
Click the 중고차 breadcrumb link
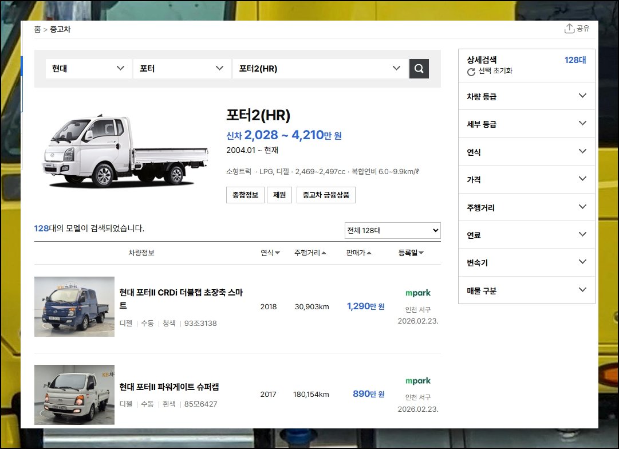pos(60,29)
